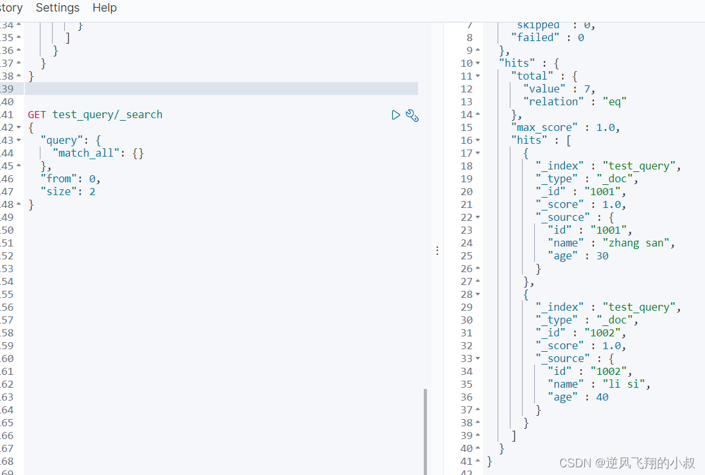Open the wrench actions menu for request
Viewport: 705px width, 475px height.
coord(412,116)
